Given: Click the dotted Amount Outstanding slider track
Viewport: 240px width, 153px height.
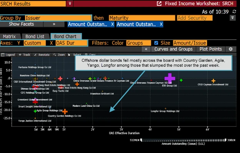Looking at the screenshot, I should coord(183,140).
